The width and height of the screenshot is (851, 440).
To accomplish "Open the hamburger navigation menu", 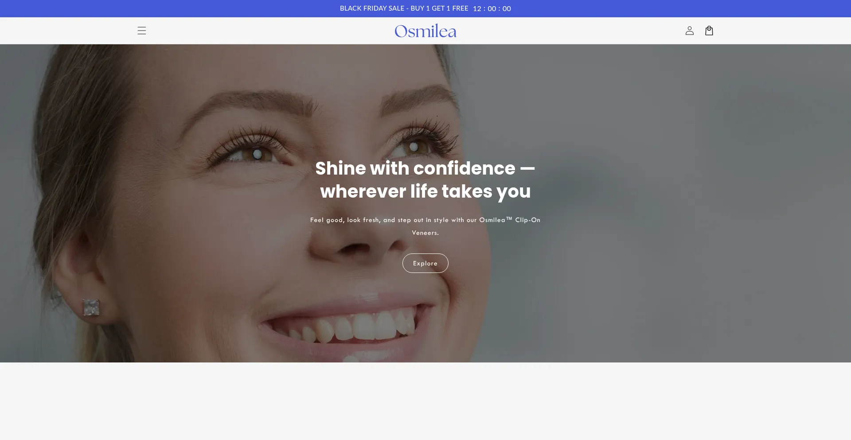I will point(141,31).
